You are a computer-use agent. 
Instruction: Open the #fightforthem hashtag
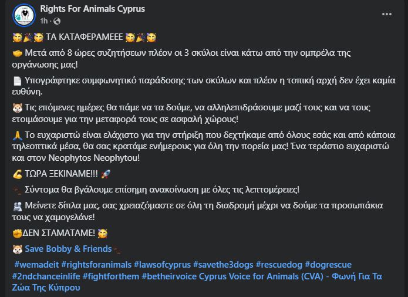pos(111,276)
